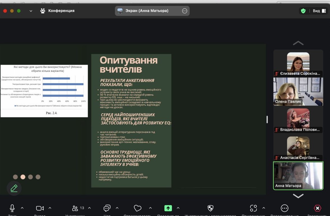Select the pencil annotation tool
330x216 pixels.
(14, 188)
